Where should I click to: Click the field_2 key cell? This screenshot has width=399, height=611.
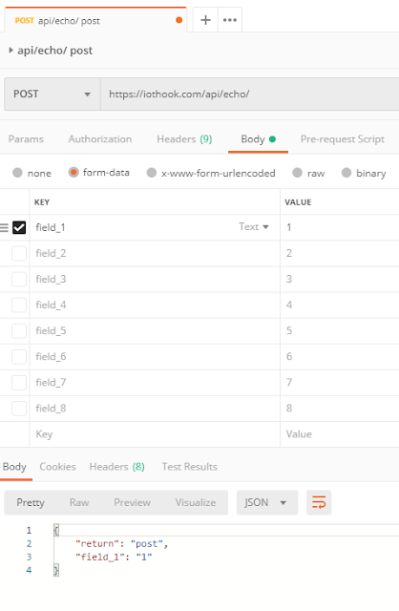155,253
